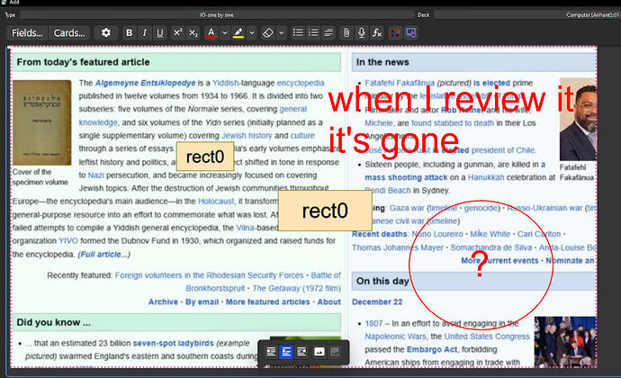Select the highlighted float-left image alignment option
The width and height of the screenshot is (621, 378).
(x=286, y=352)
